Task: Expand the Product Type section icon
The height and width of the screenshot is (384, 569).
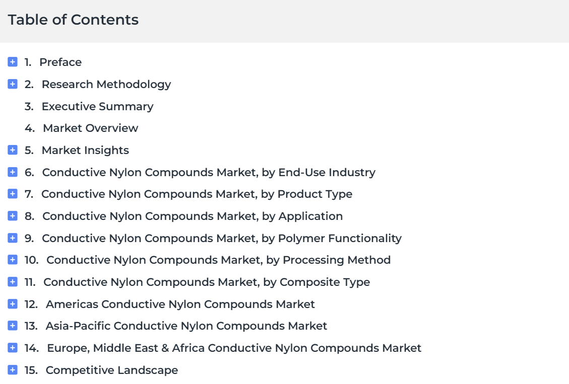Action: (x=13, y=194)
